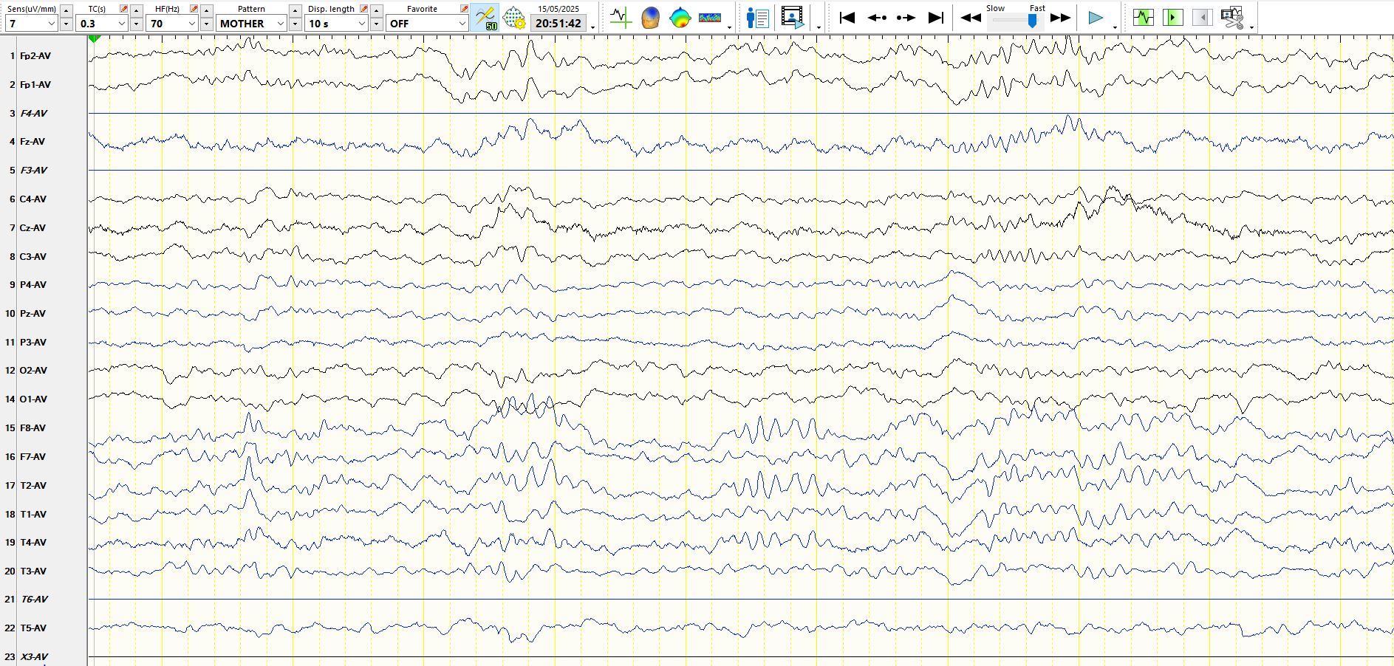
Task: Click the fast forward double-arrow button
Action: 1060,18
